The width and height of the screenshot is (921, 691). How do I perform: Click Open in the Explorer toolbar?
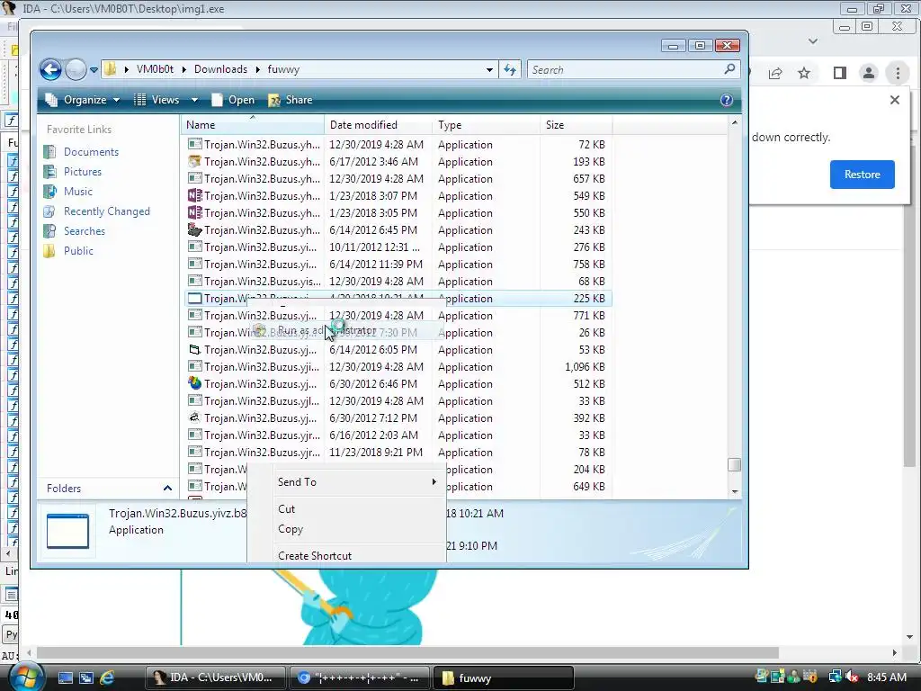[x=233, y=100]
